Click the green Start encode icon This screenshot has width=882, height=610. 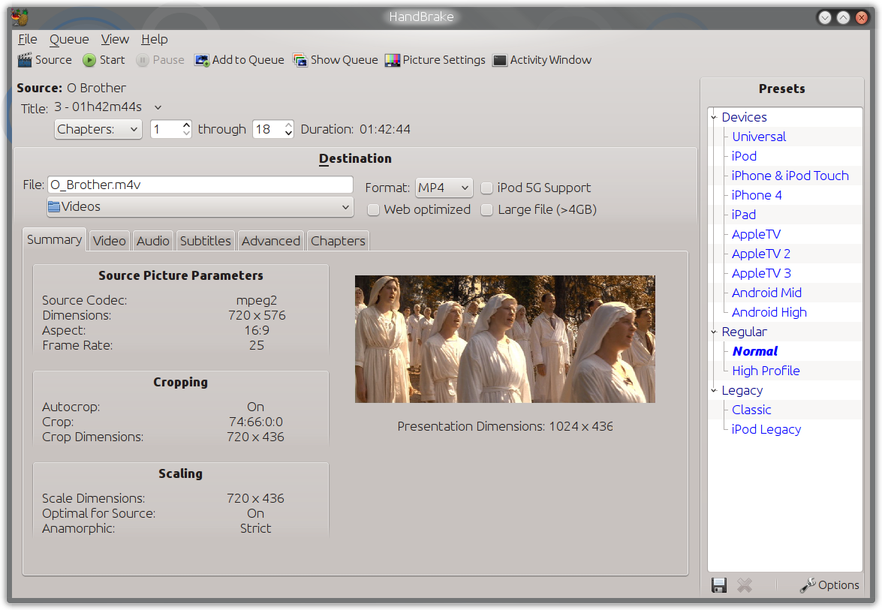pos(89,60)
